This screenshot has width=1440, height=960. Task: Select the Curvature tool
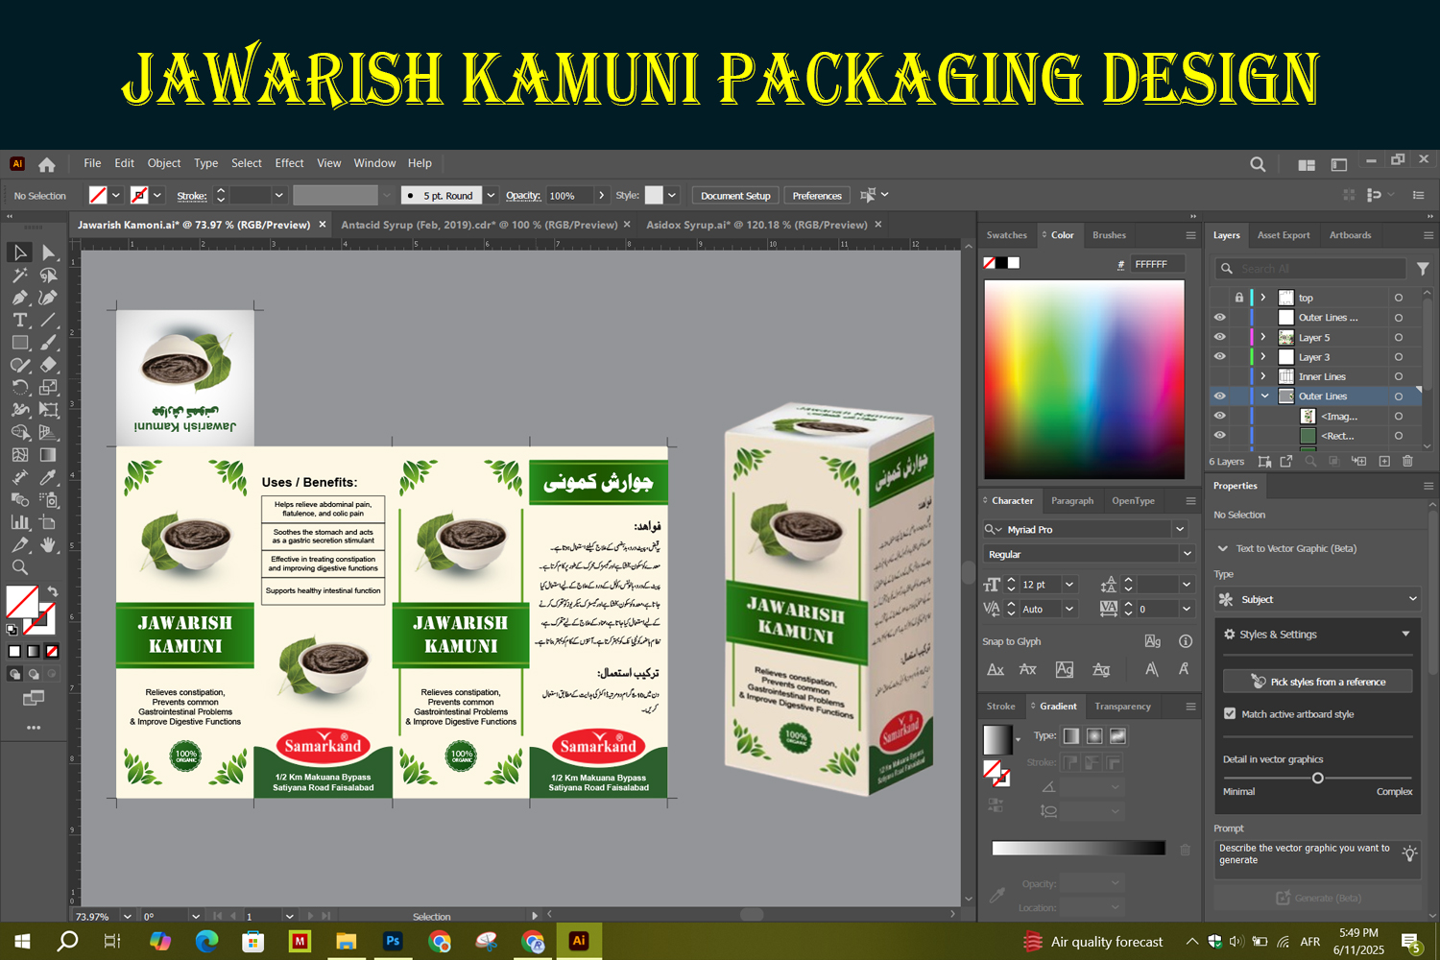49,298
